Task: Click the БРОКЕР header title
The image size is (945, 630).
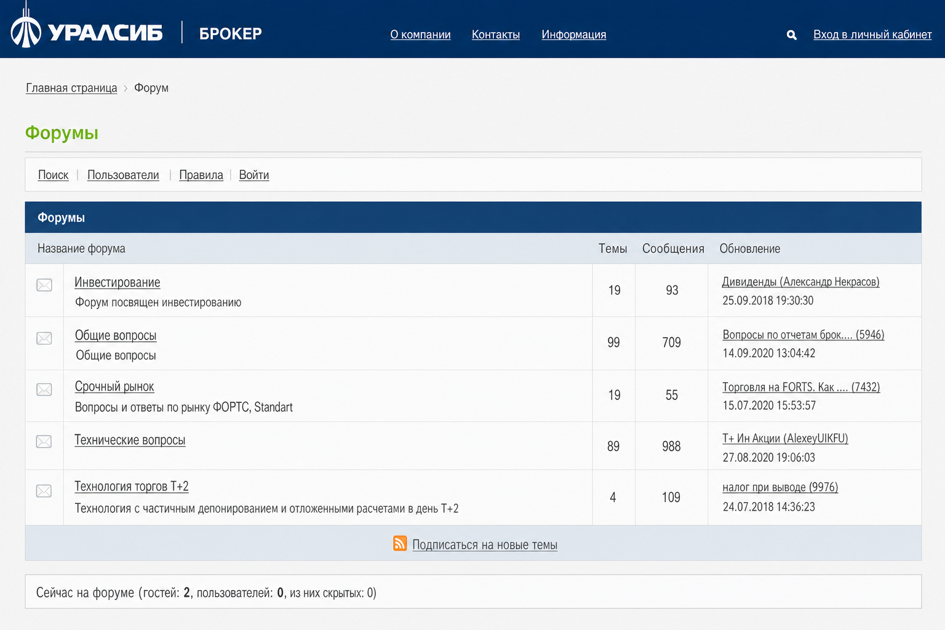Action: click(231, 33)
